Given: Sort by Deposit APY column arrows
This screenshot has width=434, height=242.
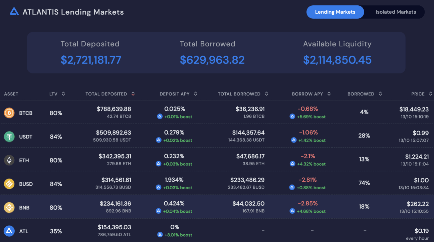Looking at the screenshot, I should 195,94.
